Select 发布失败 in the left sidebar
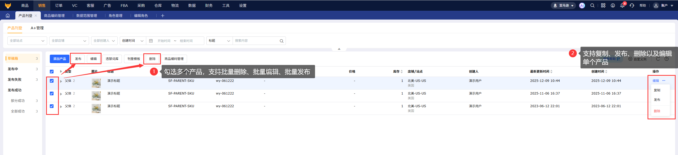Image resolution: width=678 pixels, height=155 pixels. tap(23, 79)
